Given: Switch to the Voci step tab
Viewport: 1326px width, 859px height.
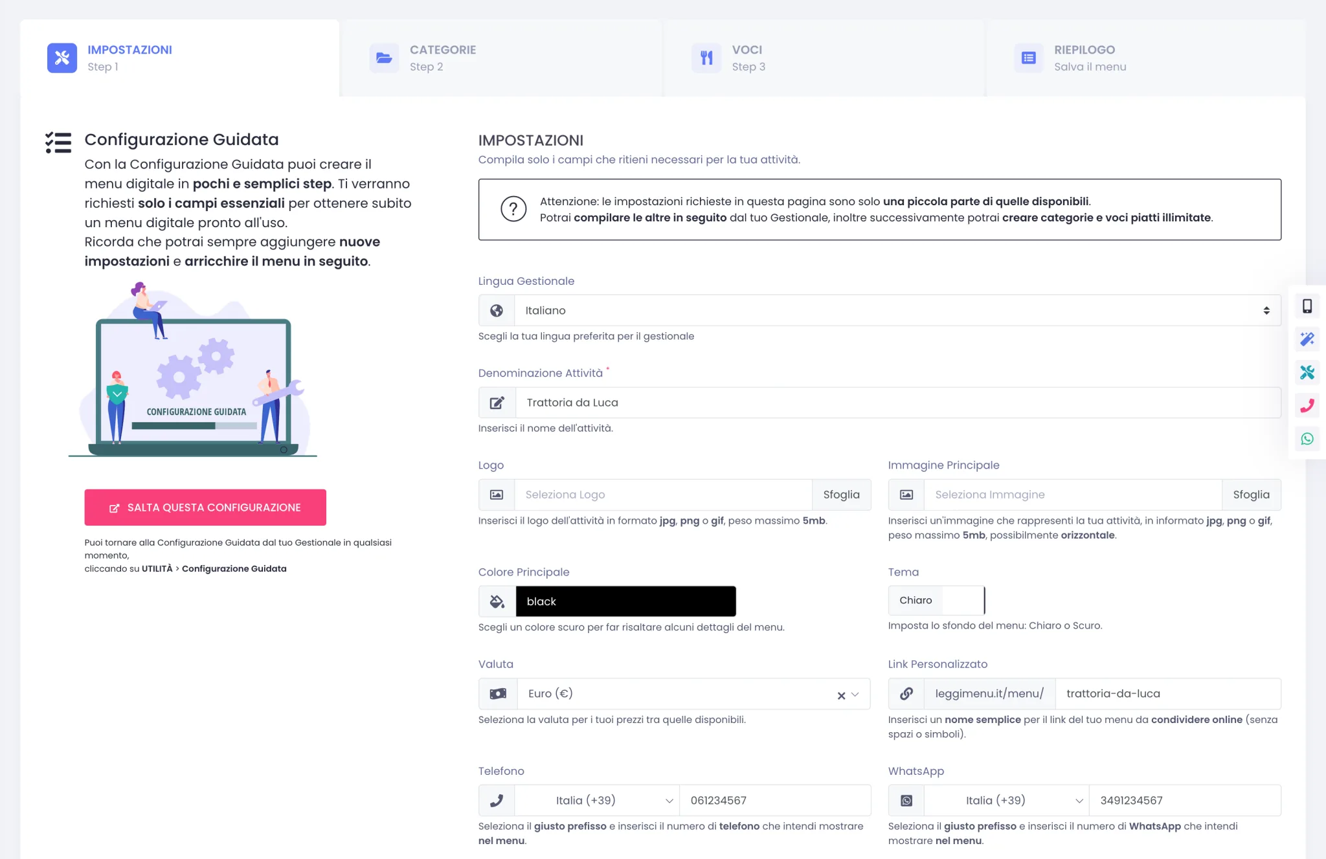Looking at the screenshot, I should pyautogui.click(x=824, y=58).
